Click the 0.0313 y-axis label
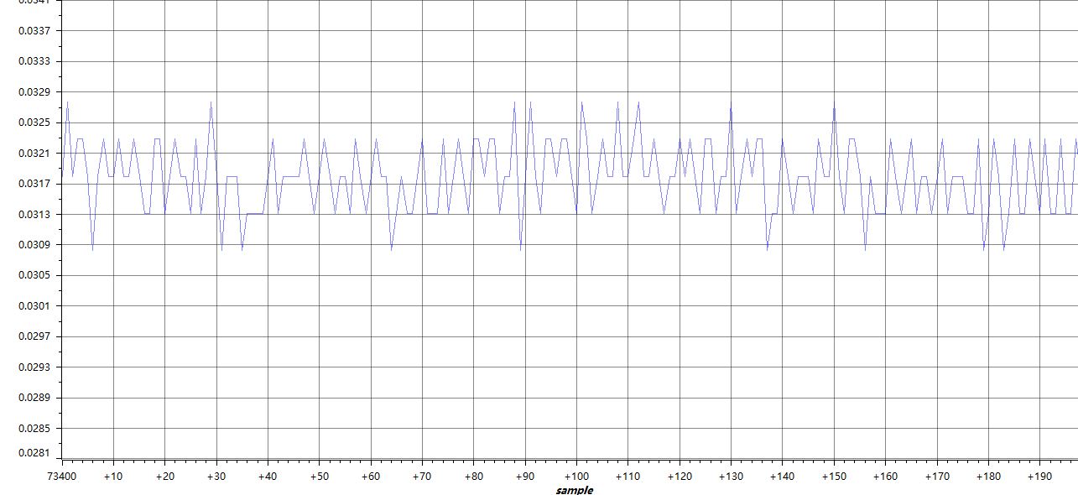This screenshot has height=495, width=1078. (x=35, y=215)
